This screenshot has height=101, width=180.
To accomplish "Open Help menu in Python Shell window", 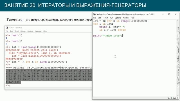I will click(45, 31).
